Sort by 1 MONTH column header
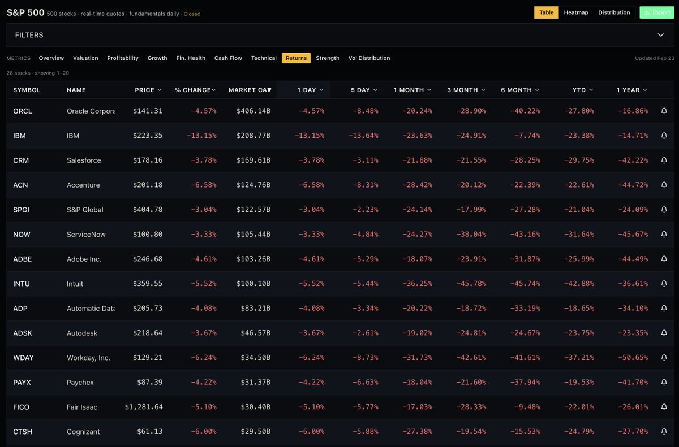Screen dimensions: 679x447 (412, 90)
